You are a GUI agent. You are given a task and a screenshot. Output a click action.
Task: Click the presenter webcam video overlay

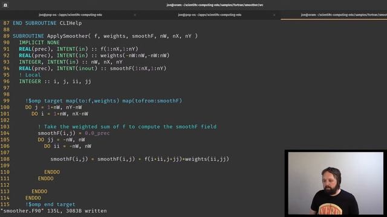pyautogui.click(x=336, y=183)
